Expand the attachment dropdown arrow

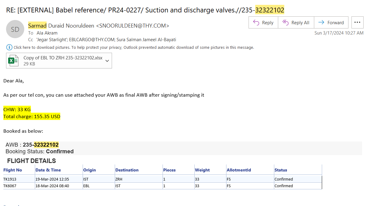[x=107, y=61]
